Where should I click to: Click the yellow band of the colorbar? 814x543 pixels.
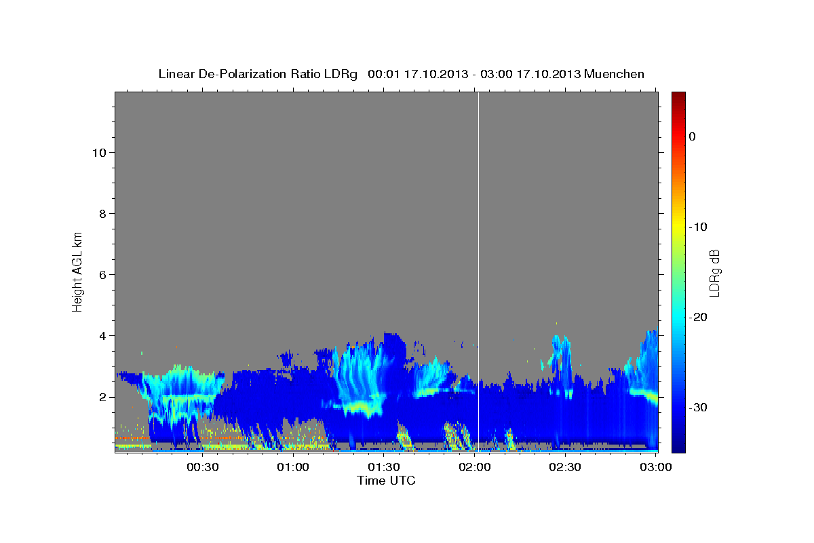[678, 227]
